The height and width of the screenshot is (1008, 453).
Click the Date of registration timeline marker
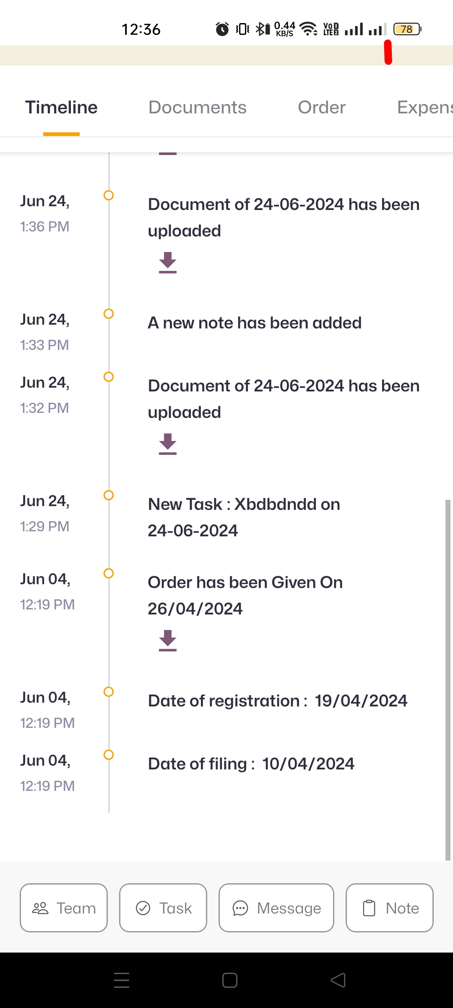[109, 692]
